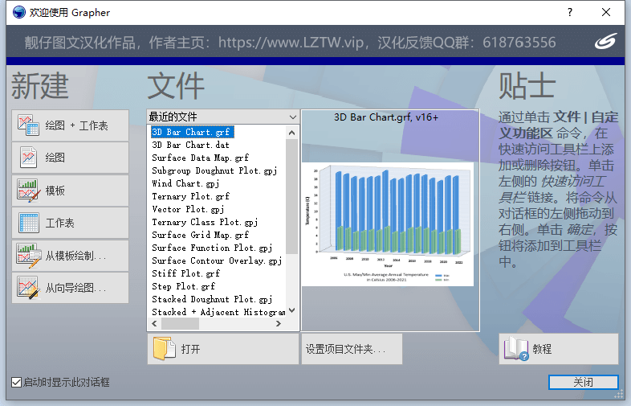Click the 绘图 + 工作表 icon
The width and height of the screenshot is (631, 406).
(x=28, y=125)
